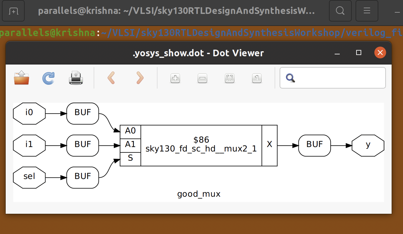403x234 pixels.
Task: Select the y output node
Action: click(368, 145)
